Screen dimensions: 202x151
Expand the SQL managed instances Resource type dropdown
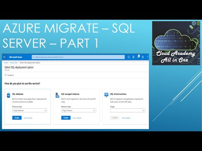click(x=79, y=110)
